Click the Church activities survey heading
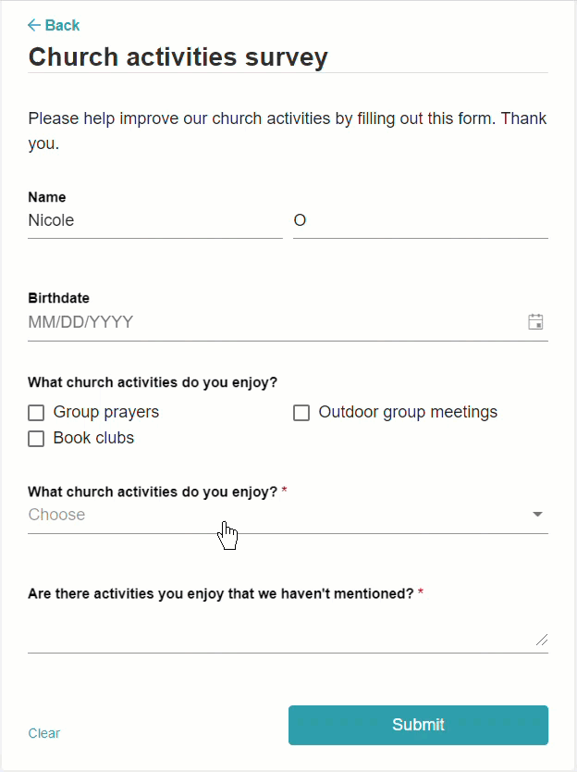The height and width of the screenshot is (772, 577). tap(178, 57)
